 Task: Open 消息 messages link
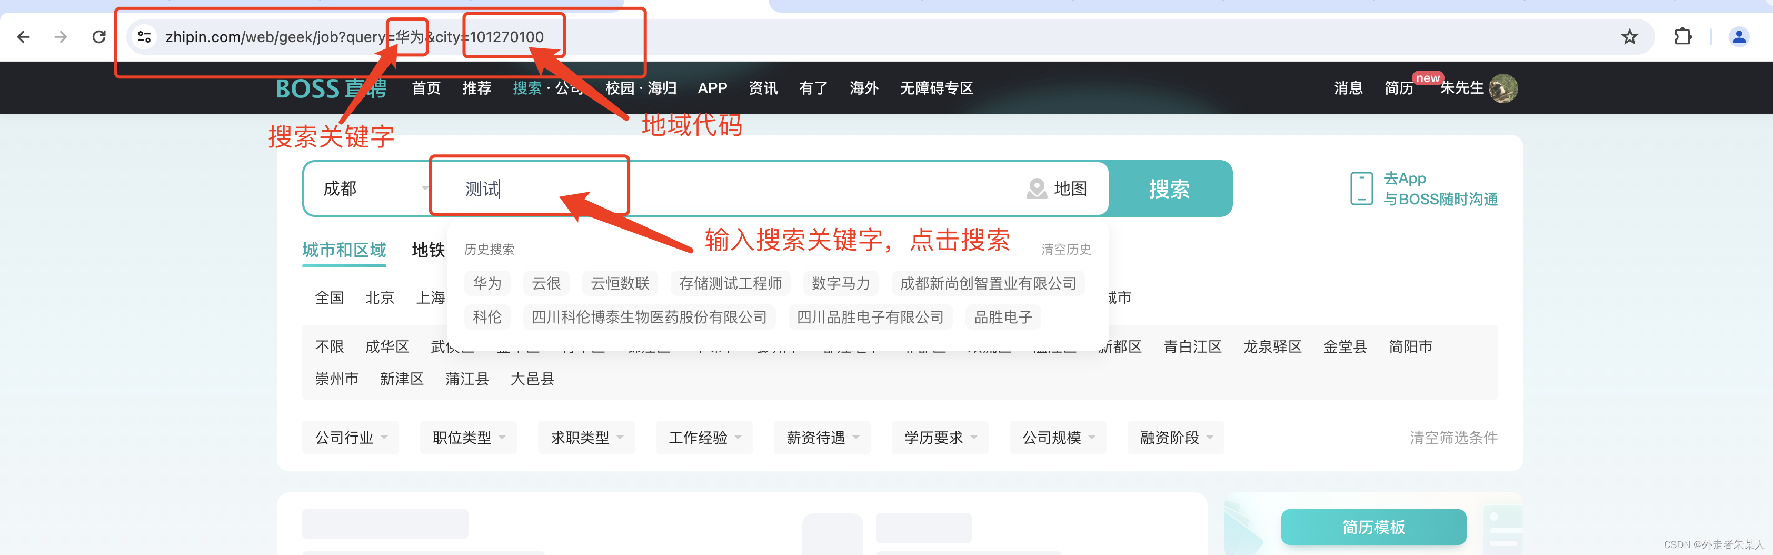point(1348,88)
